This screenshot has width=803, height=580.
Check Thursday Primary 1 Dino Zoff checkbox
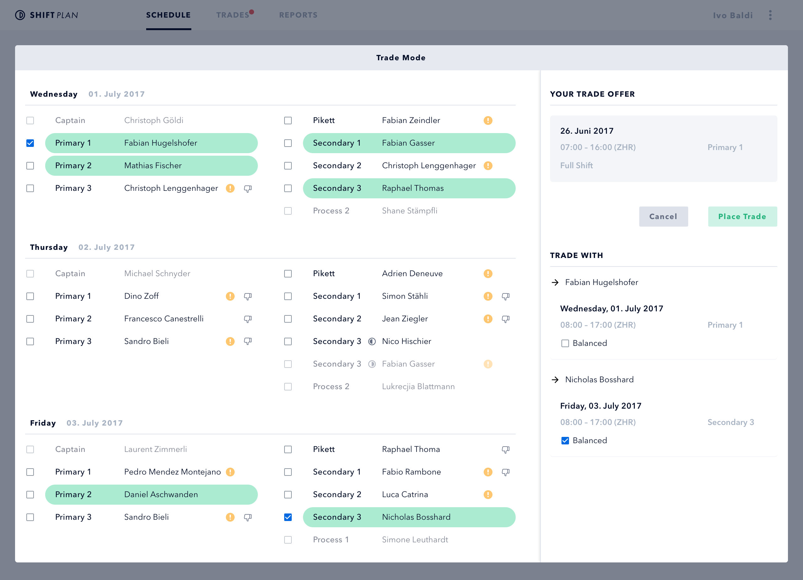30,296
